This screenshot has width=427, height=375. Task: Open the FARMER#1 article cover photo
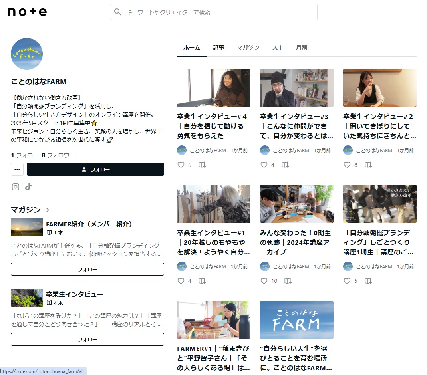(214, 320)
